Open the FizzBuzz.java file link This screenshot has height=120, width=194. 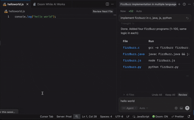click(x=134, y=54)
